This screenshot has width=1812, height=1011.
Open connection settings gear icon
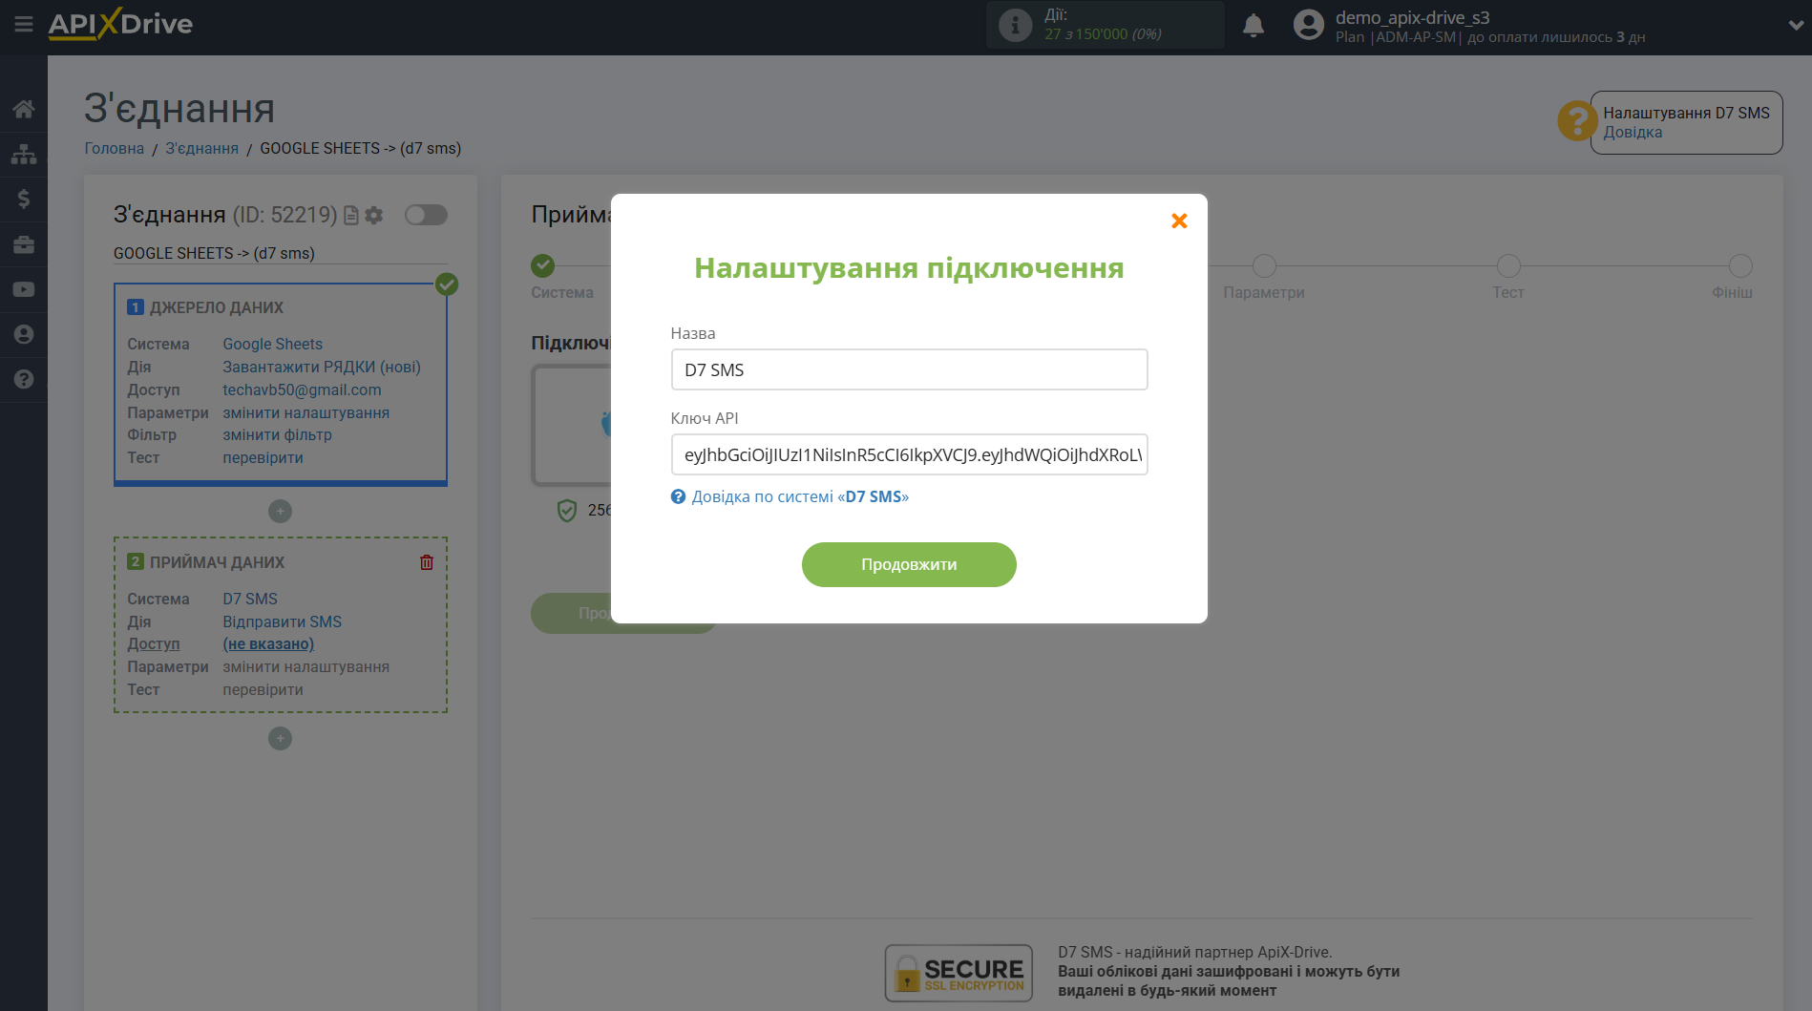(374, 216)
